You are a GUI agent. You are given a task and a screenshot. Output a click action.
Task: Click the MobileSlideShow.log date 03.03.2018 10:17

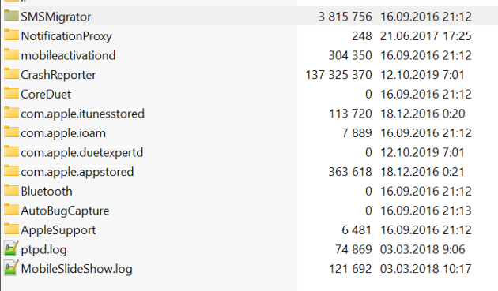425,269
